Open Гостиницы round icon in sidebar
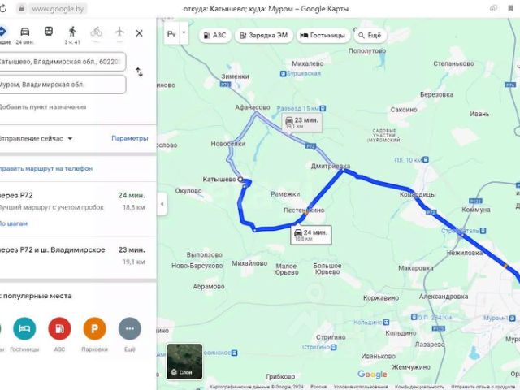520x390 pixels. click(24, 328)
